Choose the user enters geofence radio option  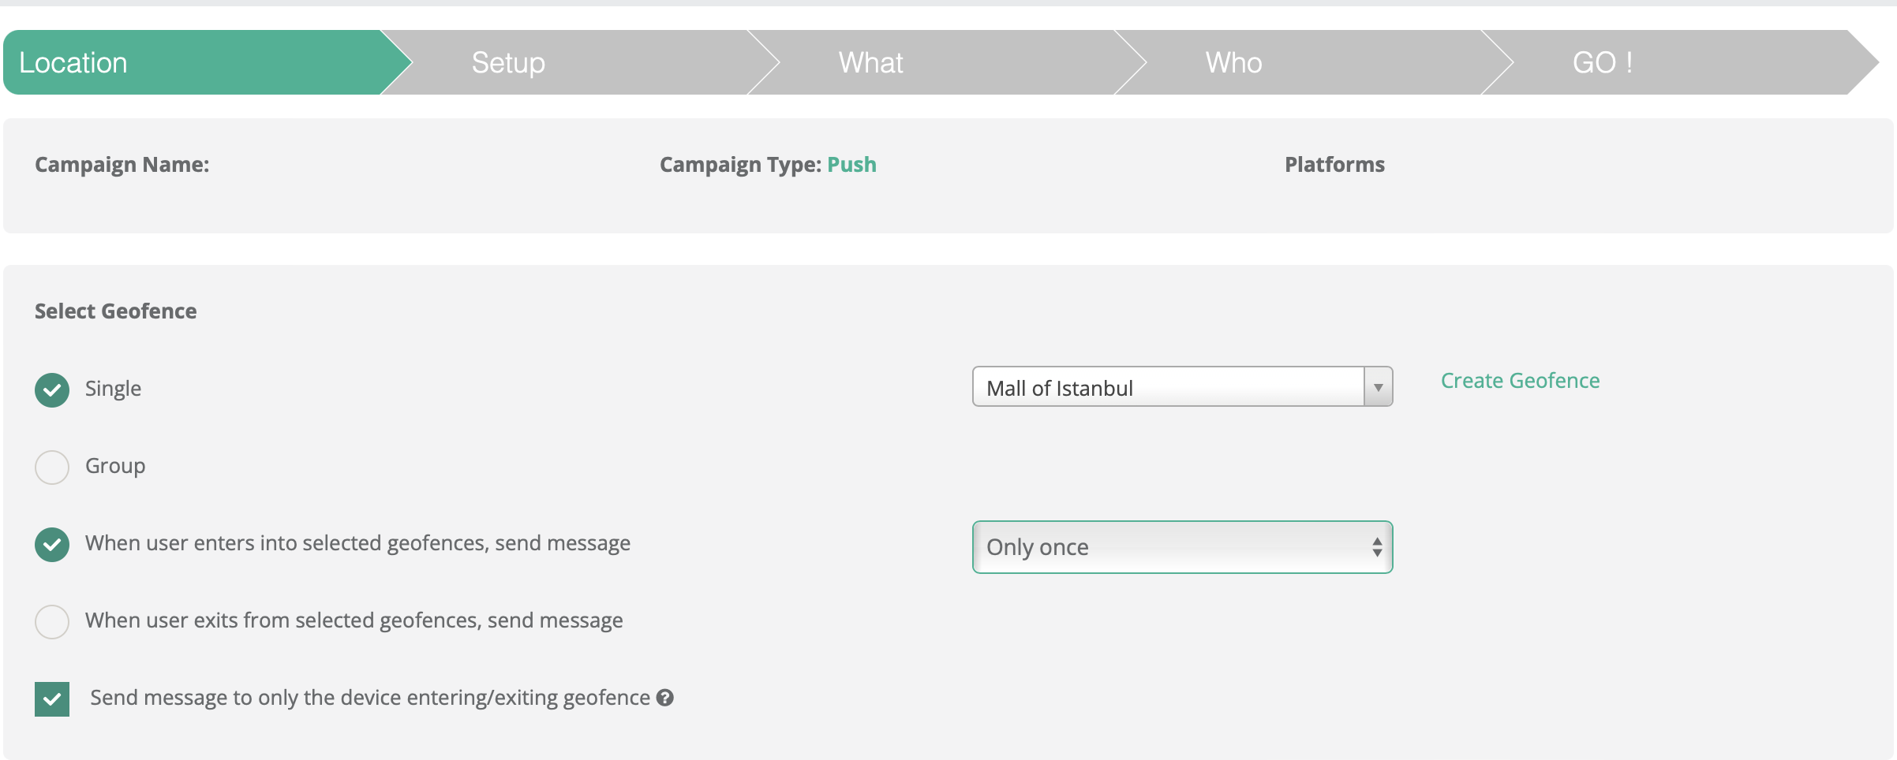coord(52,544)
